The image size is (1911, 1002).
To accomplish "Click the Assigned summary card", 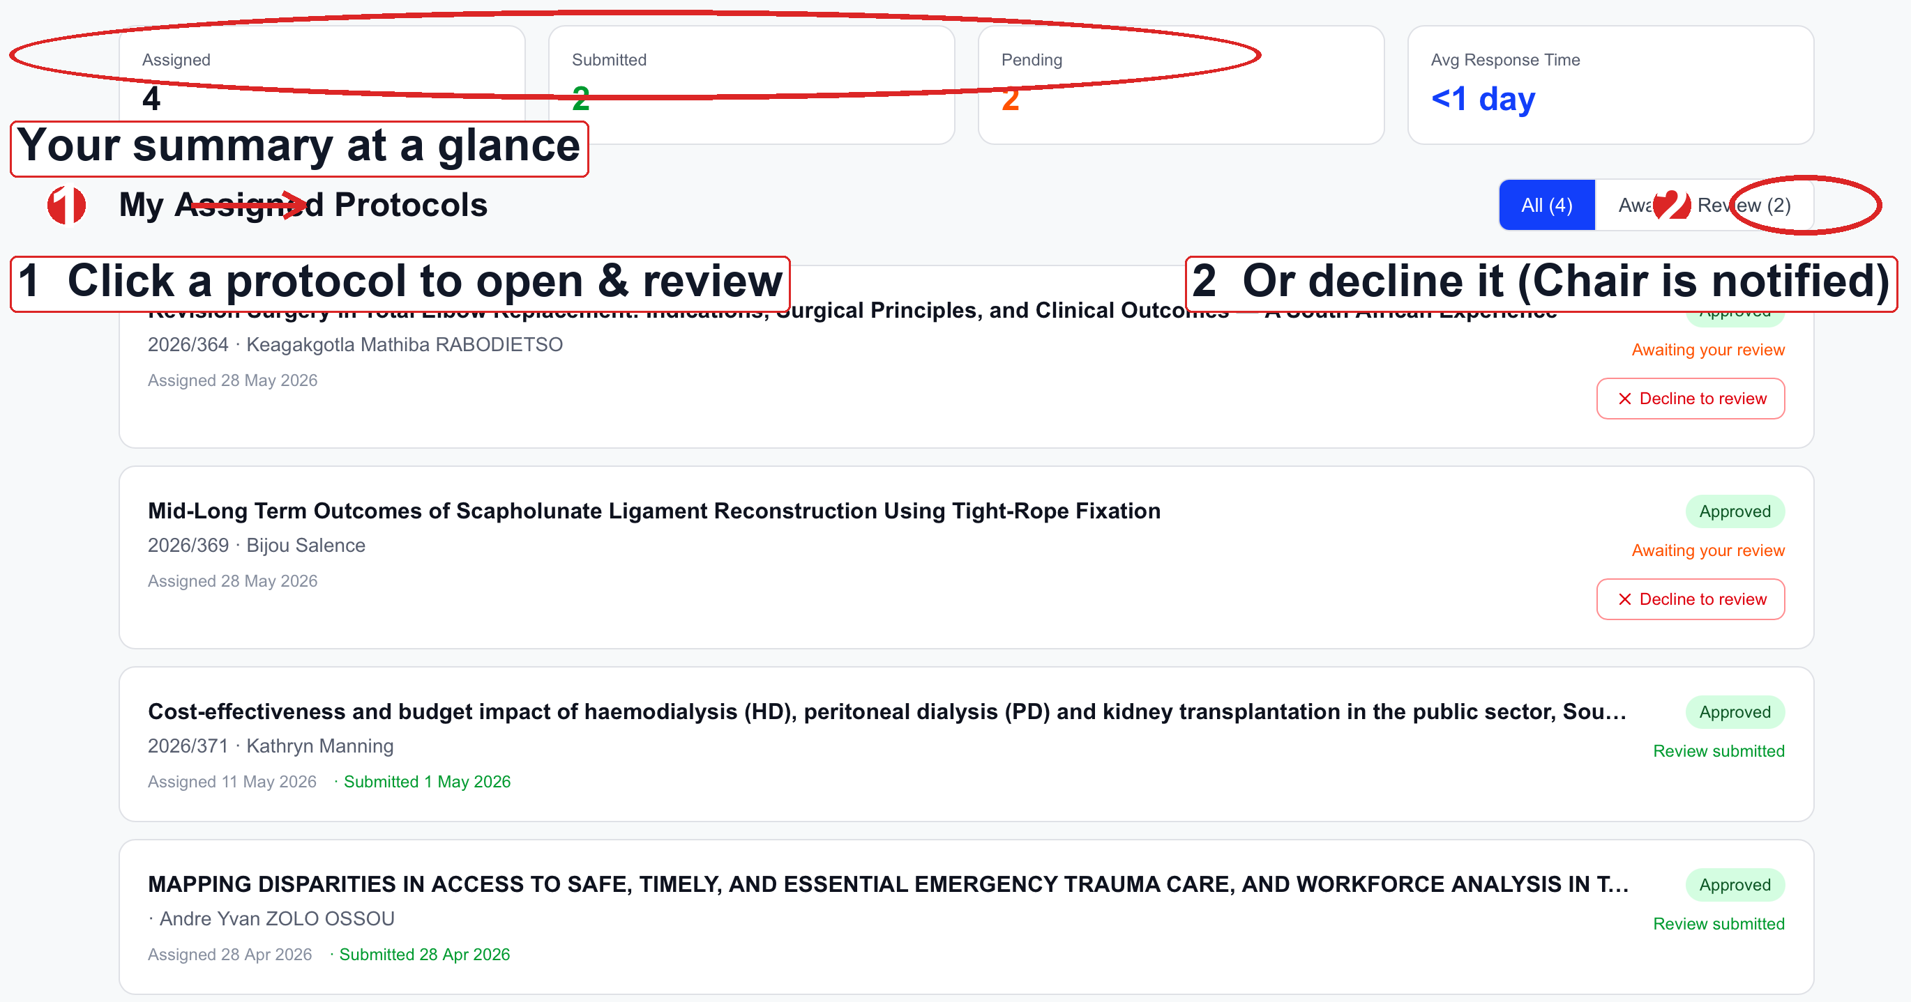I will click(322, 85).
